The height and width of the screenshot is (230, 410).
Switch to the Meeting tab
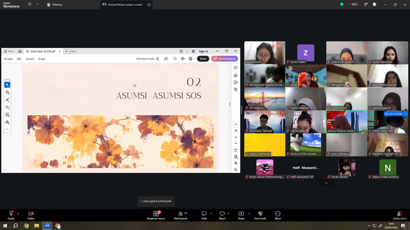click(x=54, y=4)
